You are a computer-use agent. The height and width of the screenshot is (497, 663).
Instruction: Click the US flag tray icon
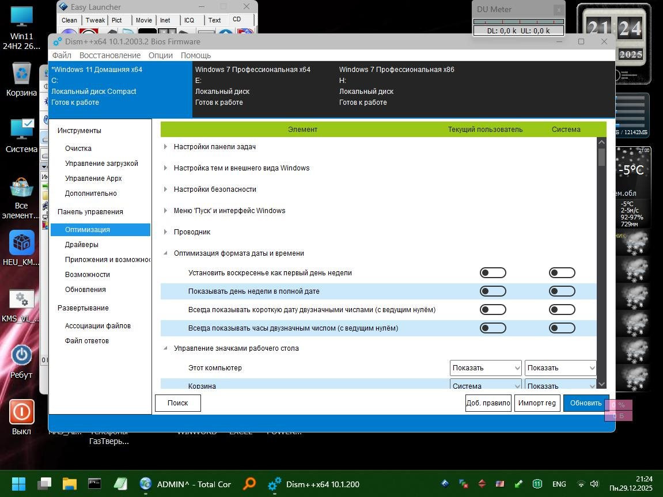(500, 484)
